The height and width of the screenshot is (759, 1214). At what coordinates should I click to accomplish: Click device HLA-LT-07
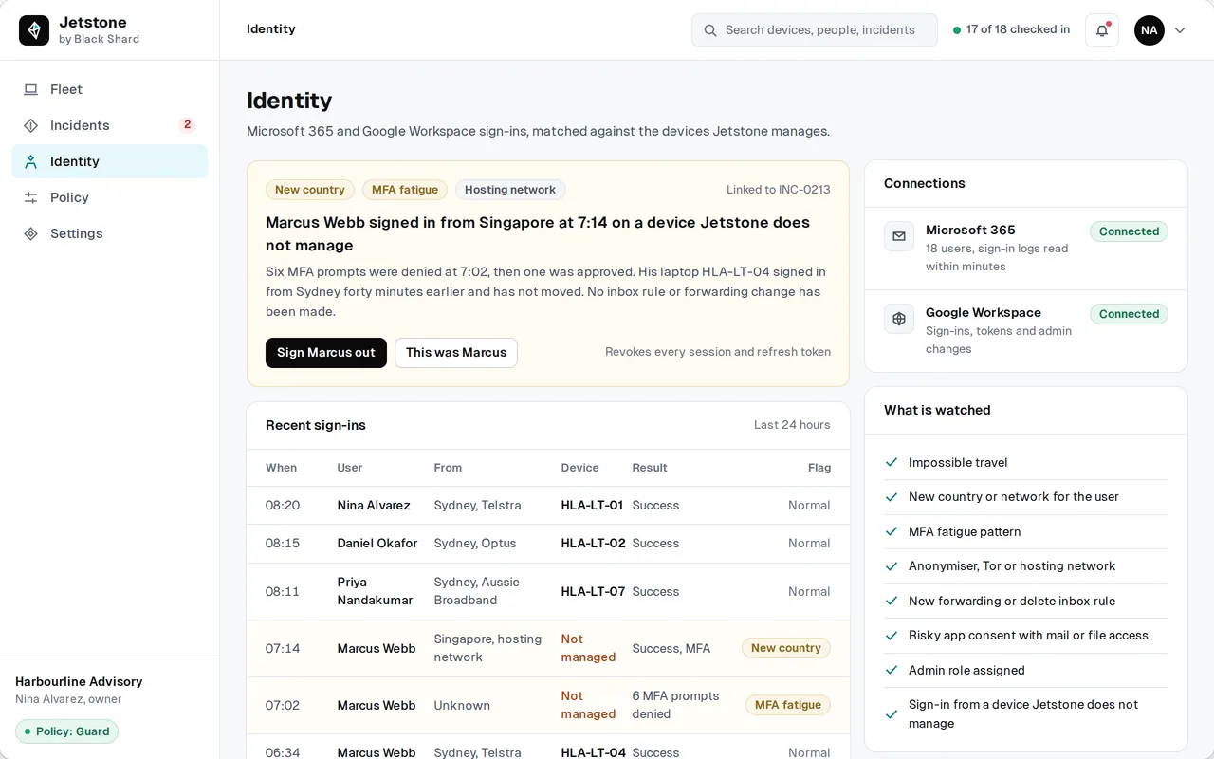click(593, 591)
